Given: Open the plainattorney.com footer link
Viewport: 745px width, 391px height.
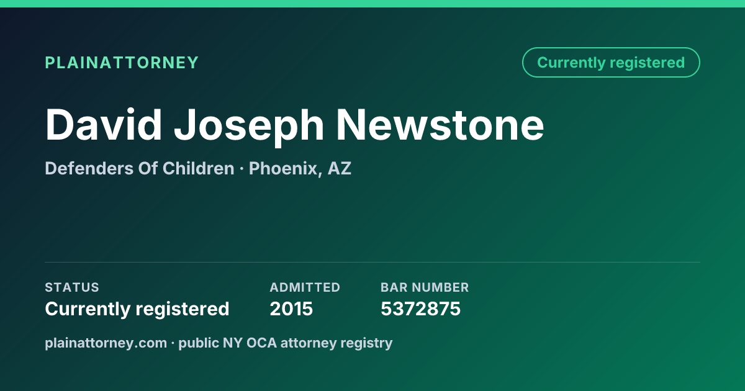Looking at the screenshot, I should [106, 343].
